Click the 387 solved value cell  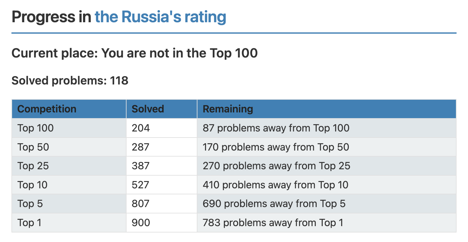[x=162, y=166]
